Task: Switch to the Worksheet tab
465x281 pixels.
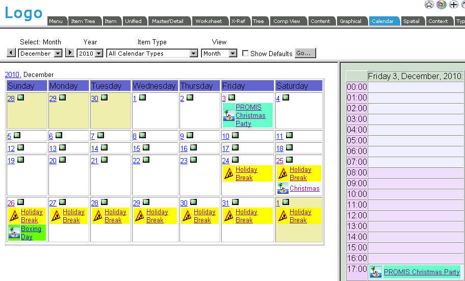Action: click(x=209, y=21)
